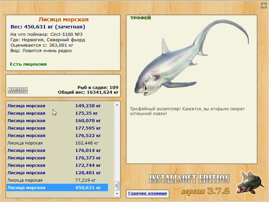Screen dimensions: 269x202
Task: Click the Где: Норвегия, Северный фьорд line
Action: (x=47, y=40)
